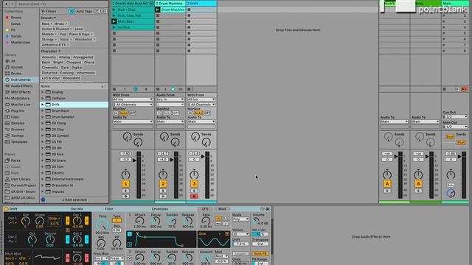Select the red Drums collection
Viewport: 472px width, 265px height.
tap(16, 18)
